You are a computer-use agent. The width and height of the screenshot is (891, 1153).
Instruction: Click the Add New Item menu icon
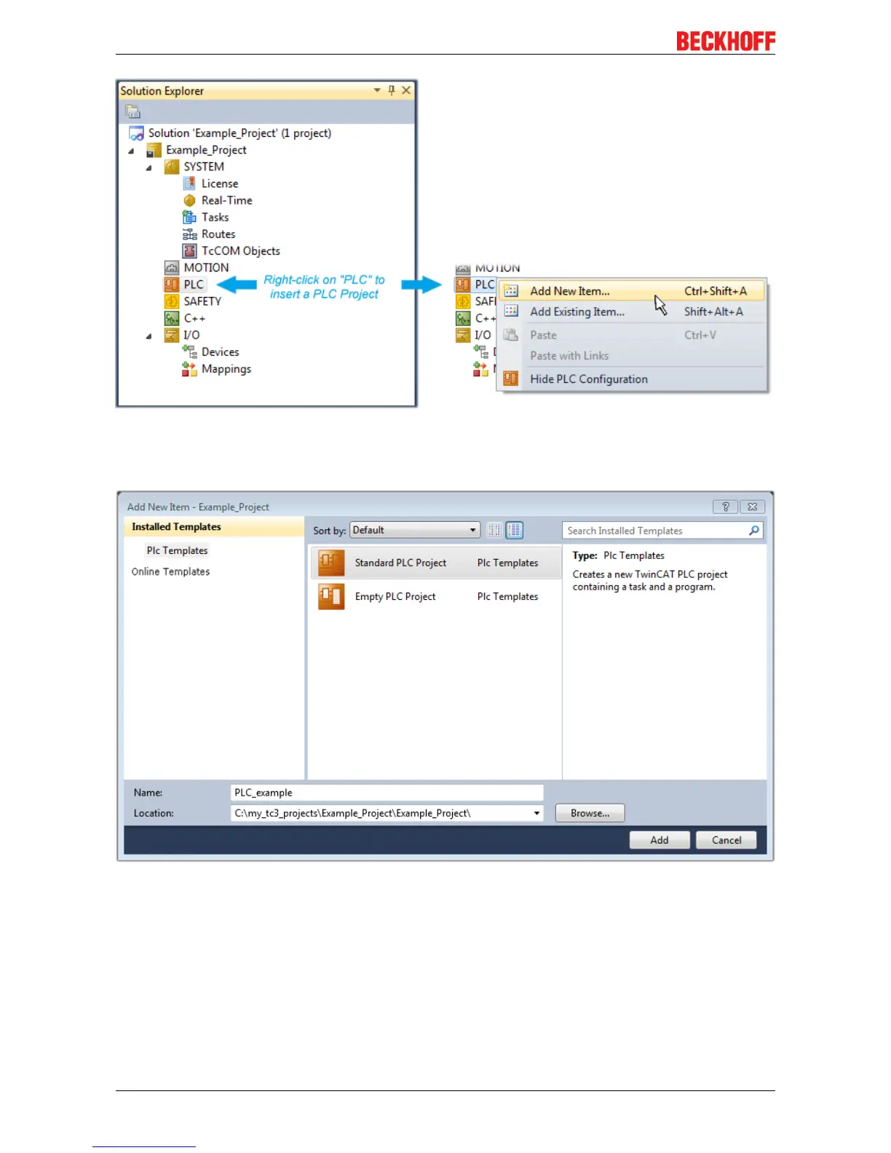coord(511,291)
